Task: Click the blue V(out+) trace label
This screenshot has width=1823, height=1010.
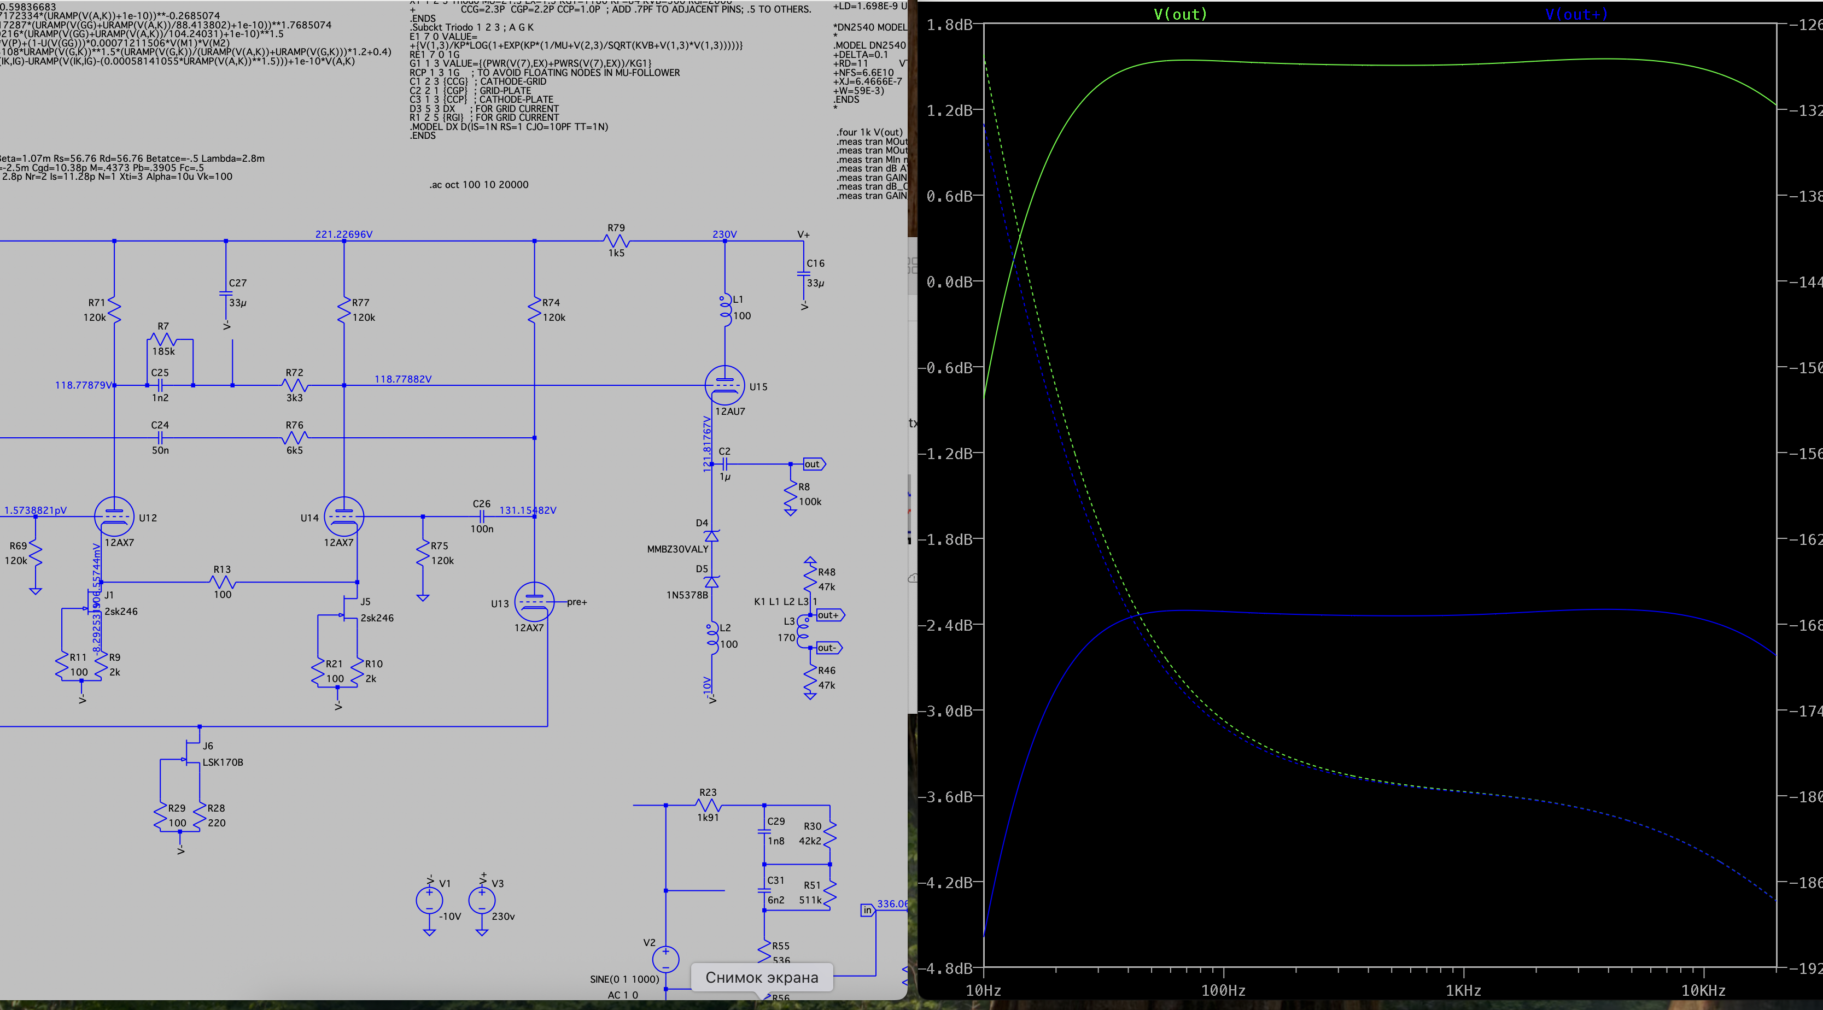Action: click(1576, 14)
